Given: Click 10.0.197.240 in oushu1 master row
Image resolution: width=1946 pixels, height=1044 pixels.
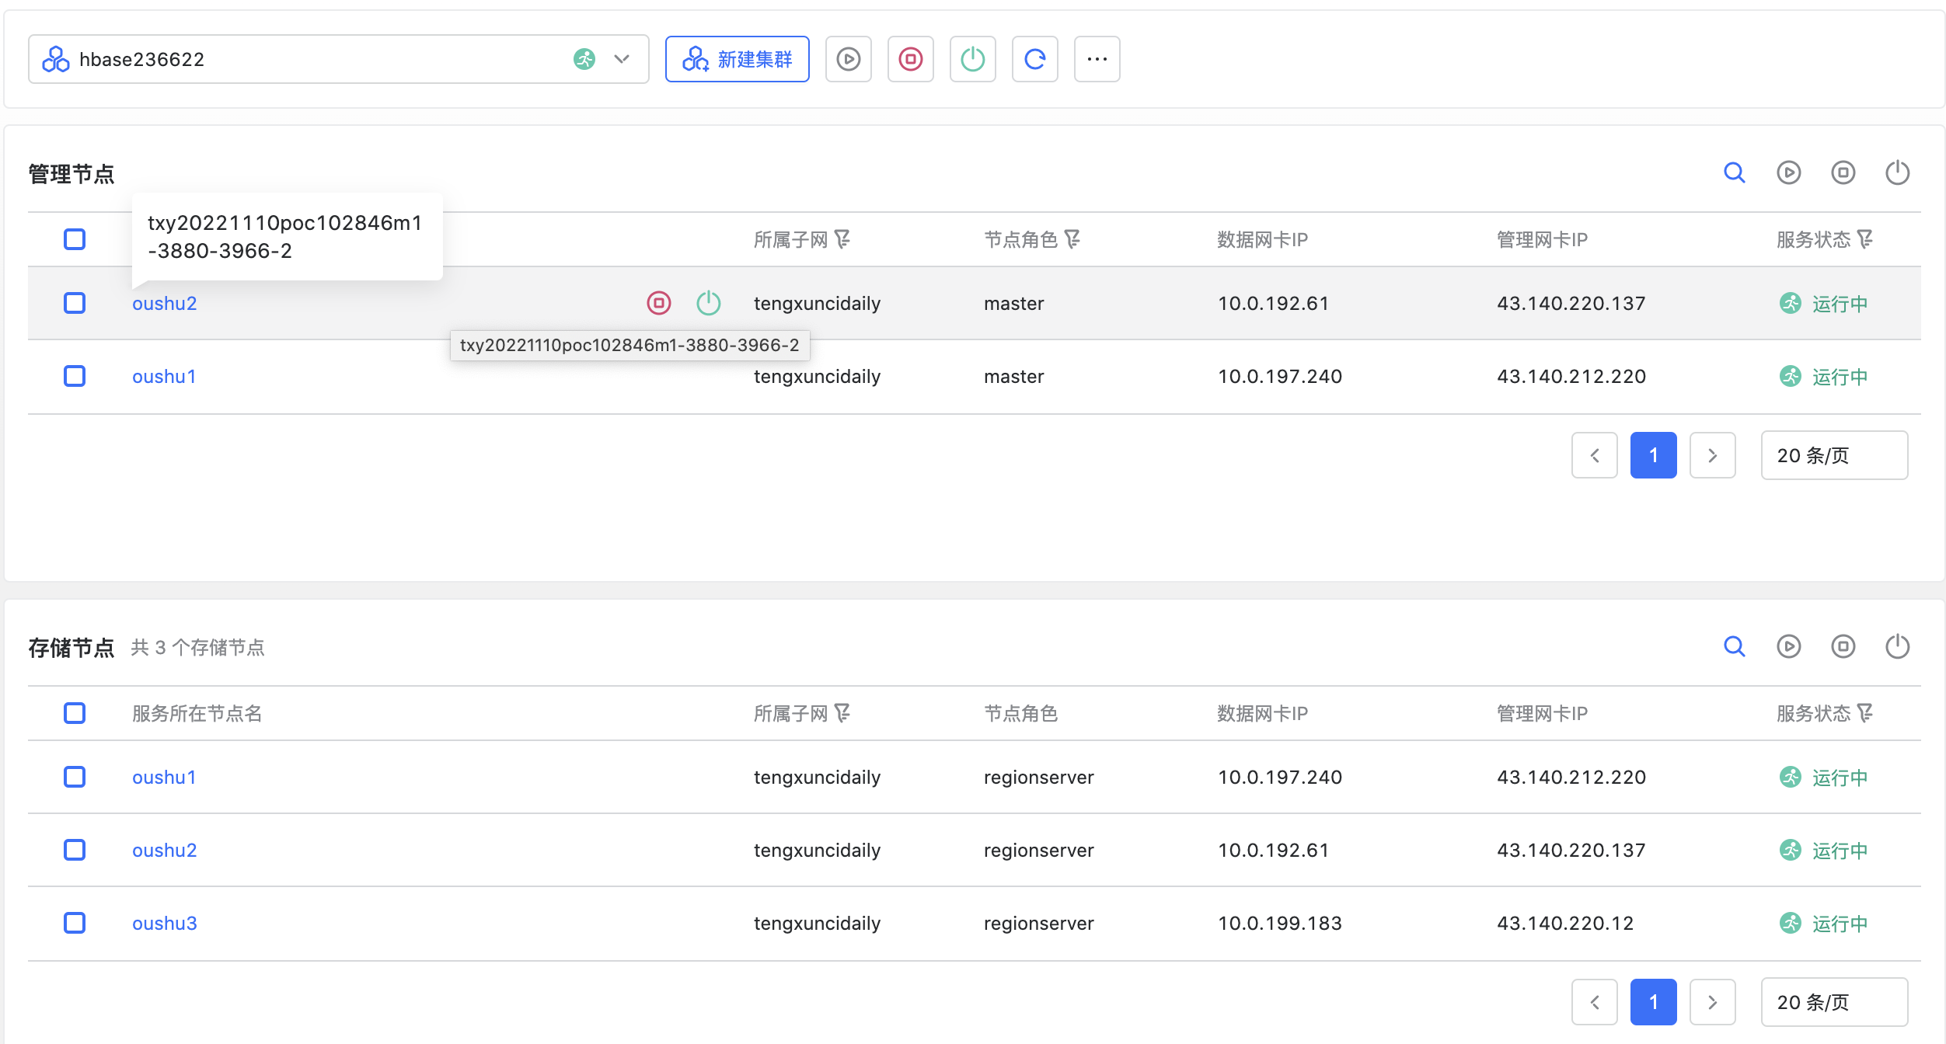Looking at the screenshot, I should (1279, 376).
